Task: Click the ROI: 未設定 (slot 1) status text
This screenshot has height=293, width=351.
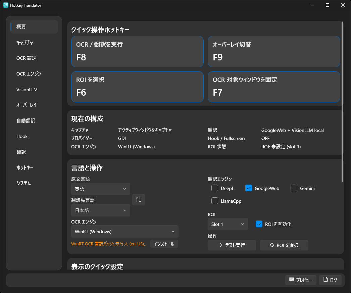Action: pos(281,147)
